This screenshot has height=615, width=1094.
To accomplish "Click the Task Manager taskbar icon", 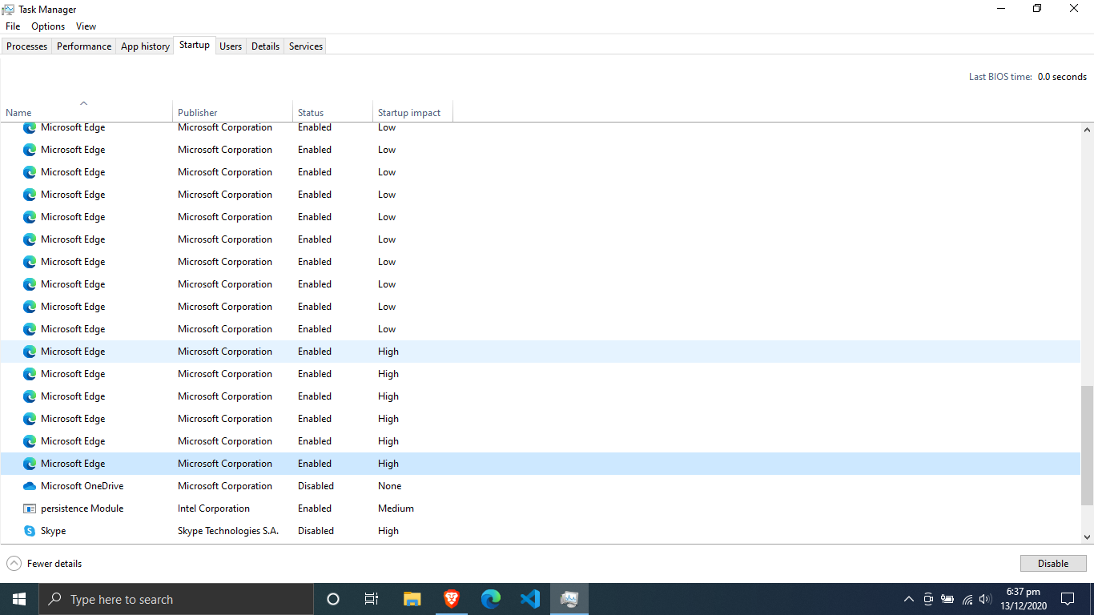I will click(x=569, y=599).
